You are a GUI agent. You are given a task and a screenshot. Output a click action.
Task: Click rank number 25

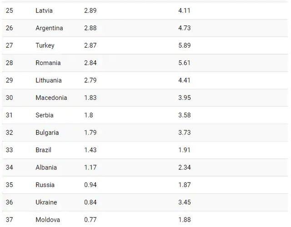[10, 10]
